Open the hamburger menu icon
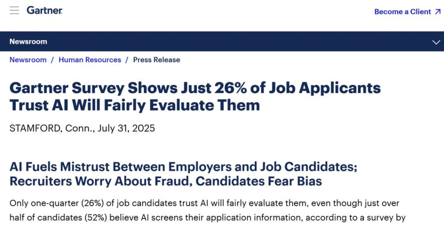The height and width of the screenshot is (227, 444). 14,10
